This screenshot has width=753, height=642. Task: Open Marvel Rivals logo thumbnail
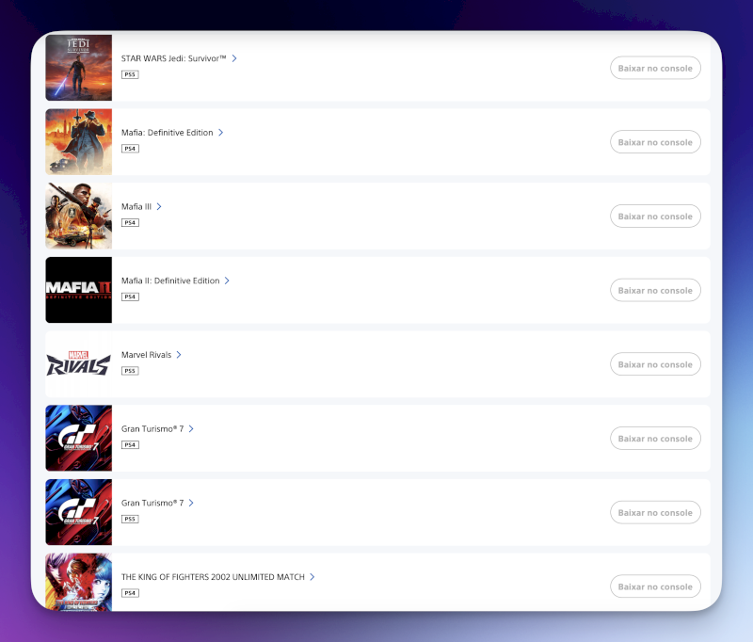pyautogui.click(x=79, y=364)
